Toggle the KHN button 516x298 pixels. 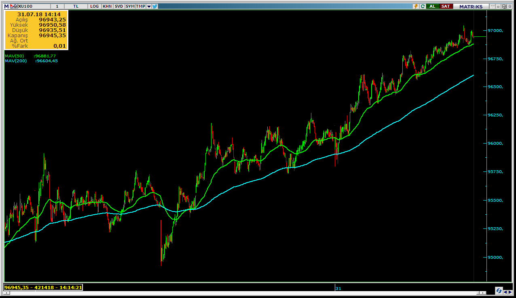point(107,6)
